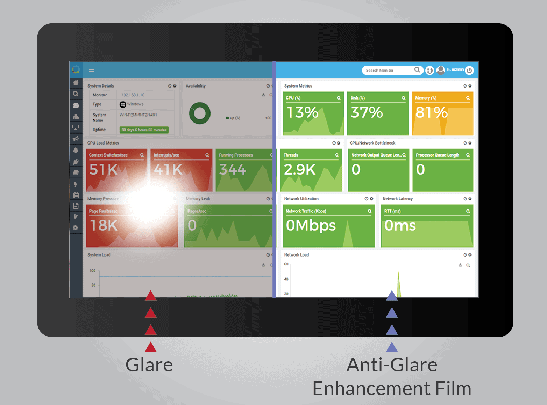Click the '37%' Disk value
547x405 pixels.
click(367, 112)
